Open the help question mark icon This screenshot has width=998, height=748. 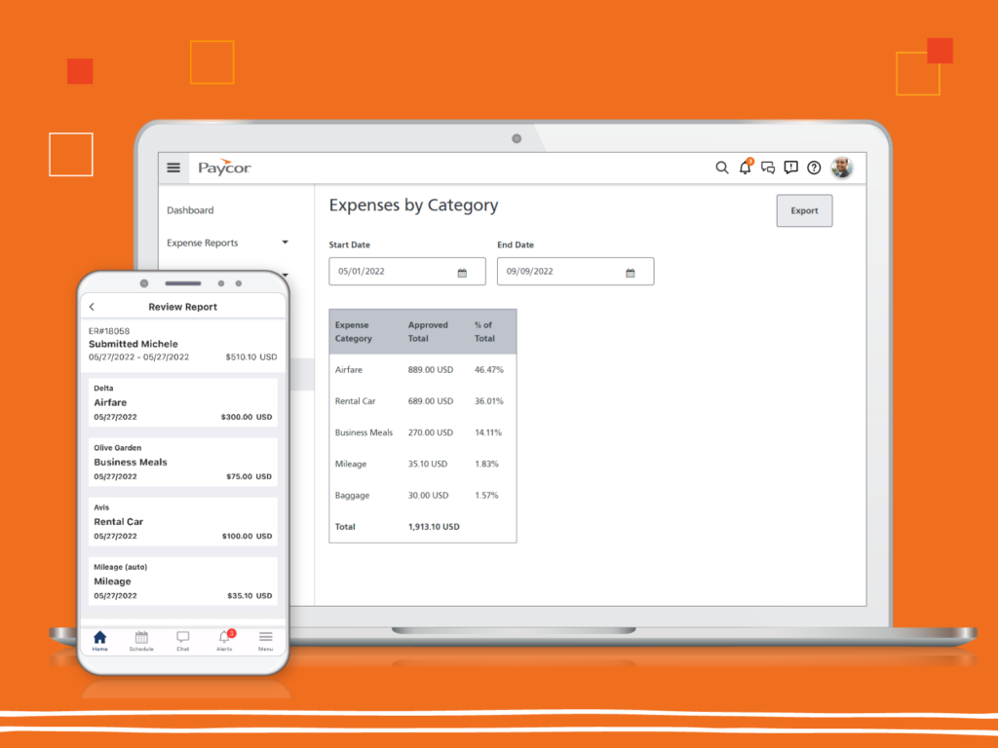pyautogui.click(x=814, y=168)
